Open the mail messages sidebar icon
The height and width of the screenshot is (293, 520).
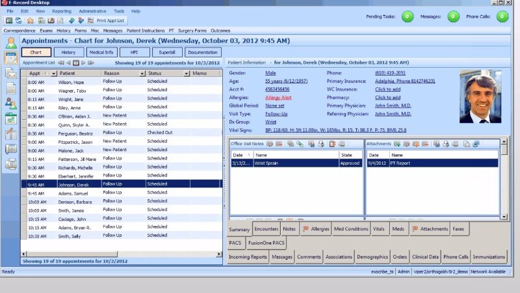11,73
